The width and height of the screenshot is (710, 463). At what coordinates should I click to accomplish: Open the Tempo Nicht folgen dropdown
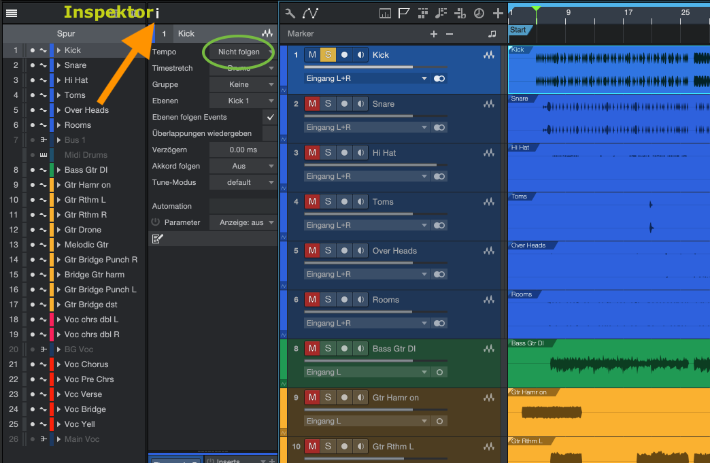[243, 52]
